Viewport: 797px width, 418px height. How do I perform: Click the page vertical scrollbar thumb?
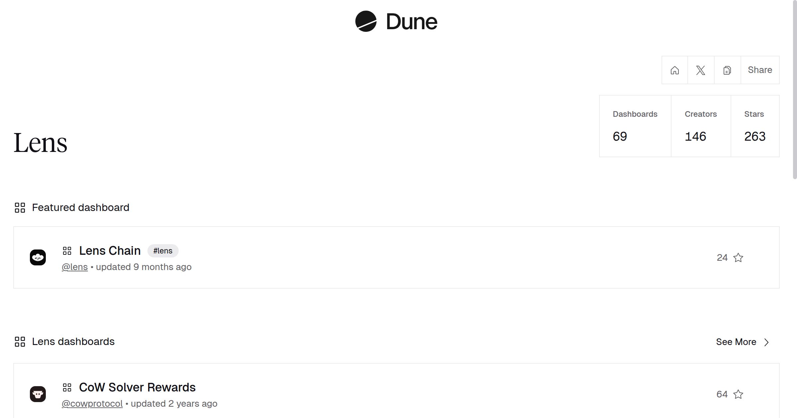[x=795, y=90]
